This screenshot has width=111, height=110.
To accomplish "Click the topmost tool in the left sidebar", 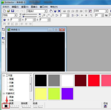I will click(3, 29).
